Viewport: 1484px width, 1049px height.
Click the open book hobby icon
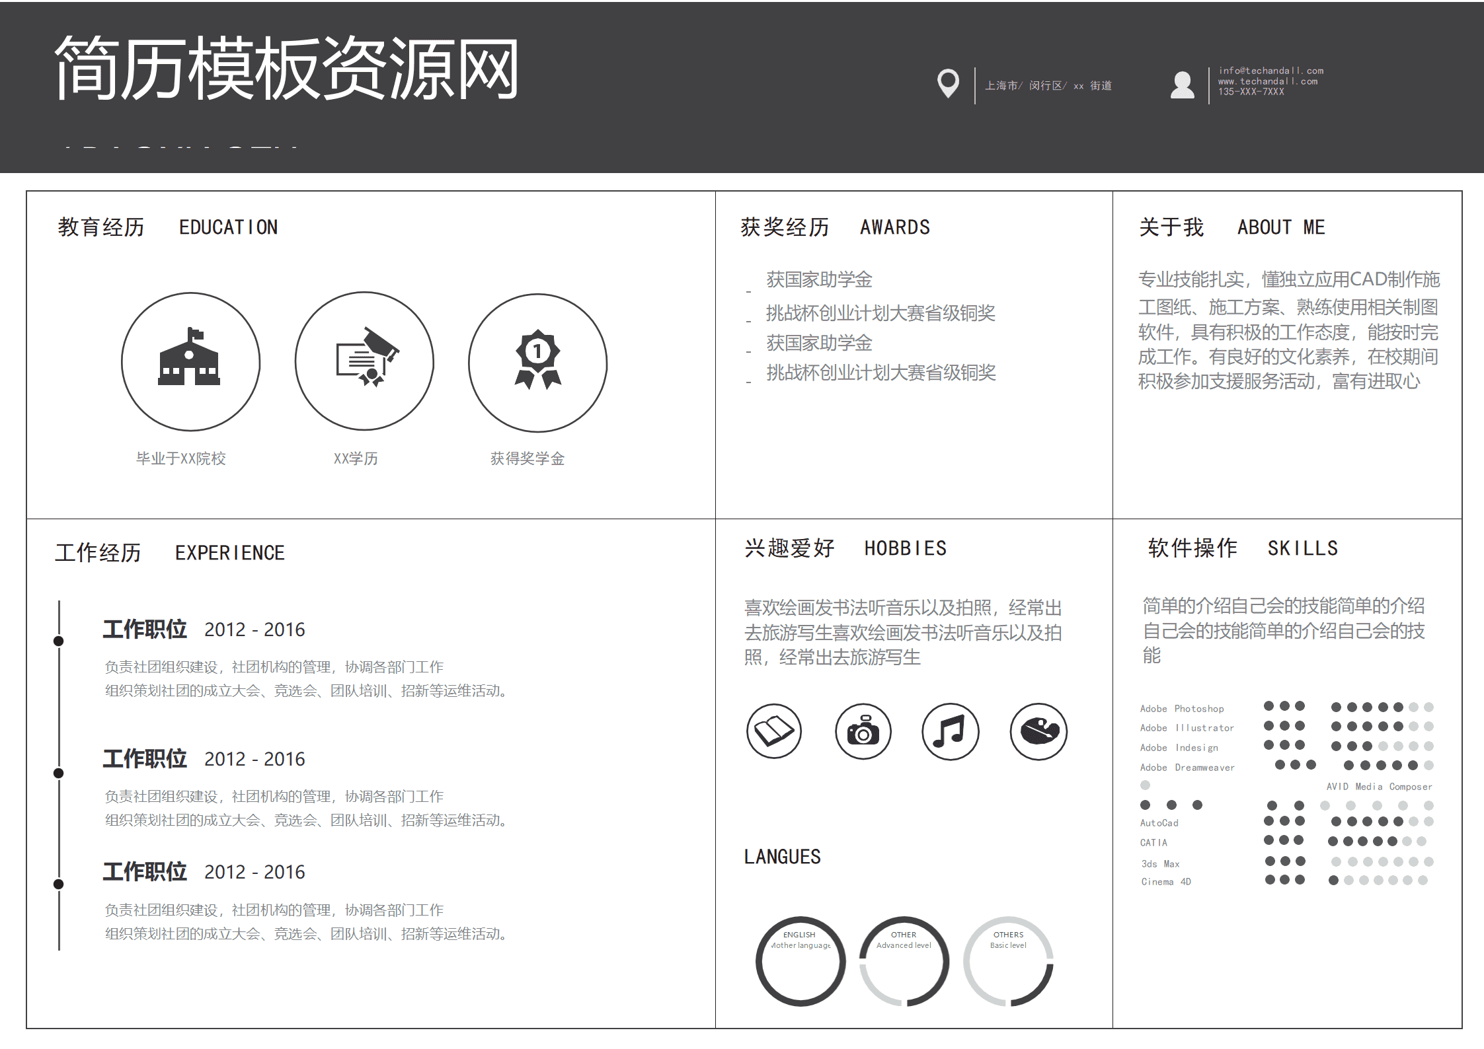[x=774, y=731]
